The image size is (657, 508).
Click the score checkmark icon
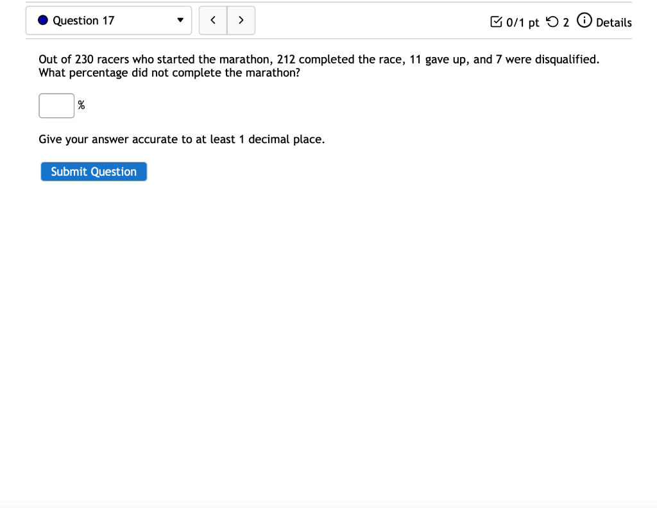point(496,21)
